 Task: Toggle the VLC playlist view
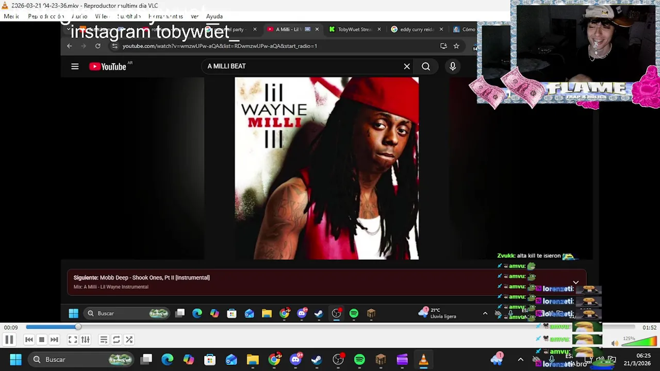(104, 340)
